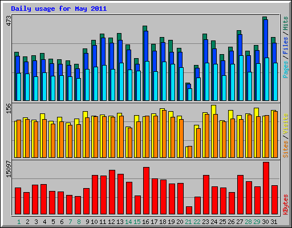Viewport: 292px width, 228px height.
Task: Click day 4 axis label
Action: pyautogui.click(x=44, y=222)
